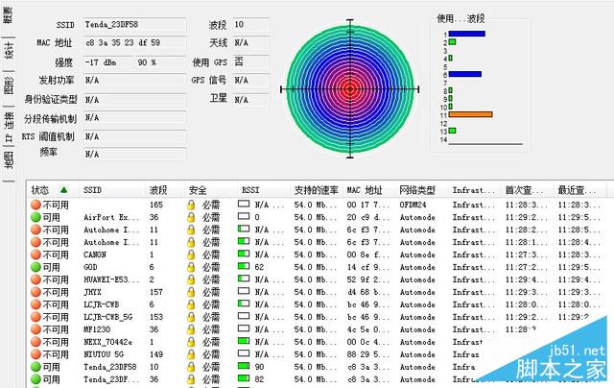Click red status icon of HUAWEI-E53 row
The image size is (614, 388).
(x=36, y=279)
